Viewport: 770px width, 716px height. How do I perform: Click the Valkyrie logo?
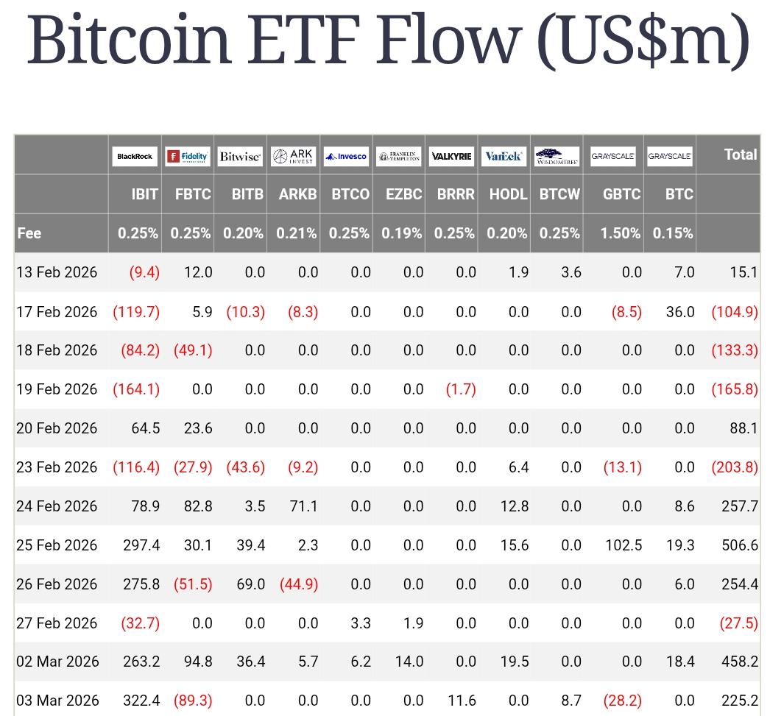451,156
